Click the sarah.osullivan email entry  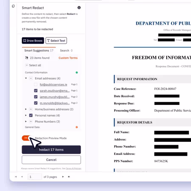click(55, 91)
